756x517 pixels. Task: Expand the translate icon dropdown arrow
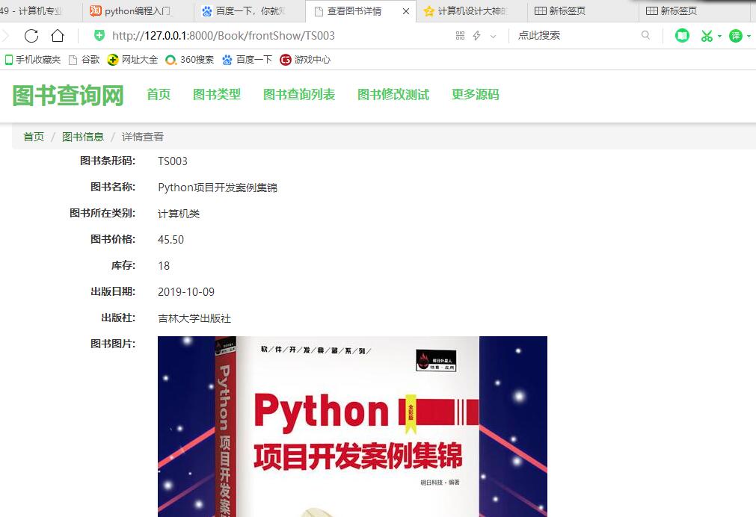point(749,36)
